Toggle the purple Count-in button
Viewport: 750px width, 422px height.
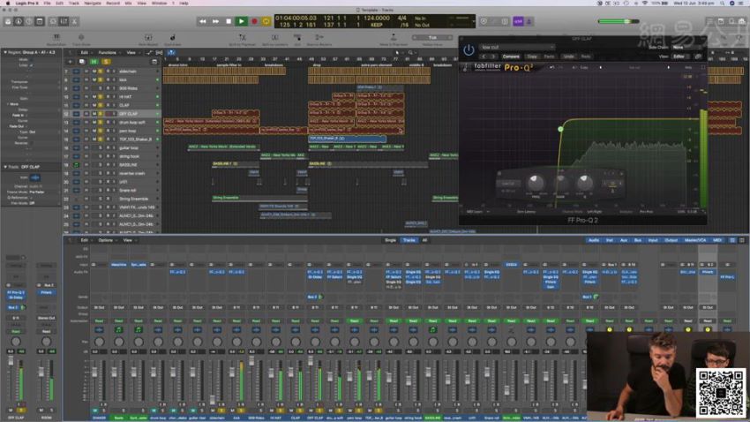pos(518,21)
